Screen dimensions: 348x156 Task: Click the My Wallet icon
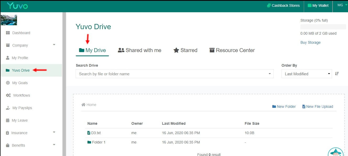coord(310,5)
